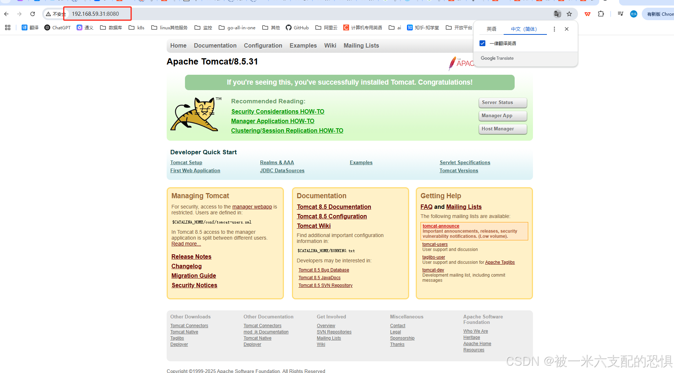674x373 pixels.
Task: Open the tomcat-announce mailing list link
Action: click(441, 226)
